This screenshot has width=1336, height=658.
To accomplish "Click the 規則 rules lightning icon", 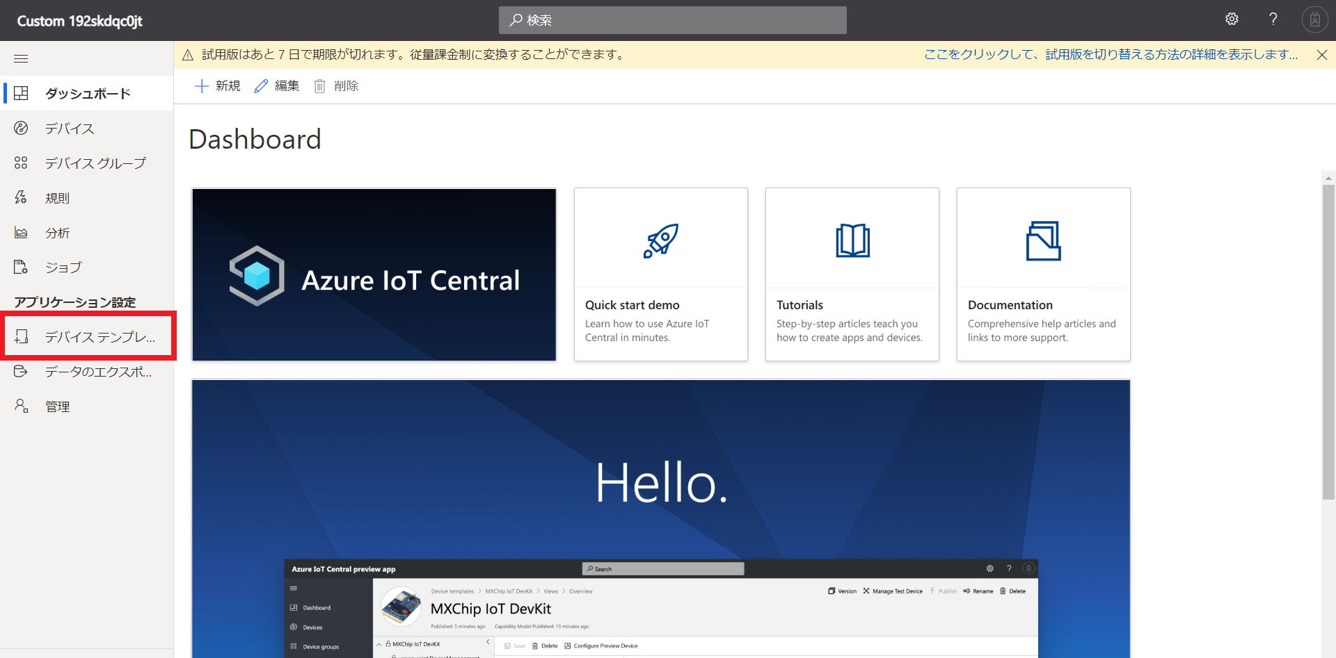I will pyautogui.click(x=21, y=197).
